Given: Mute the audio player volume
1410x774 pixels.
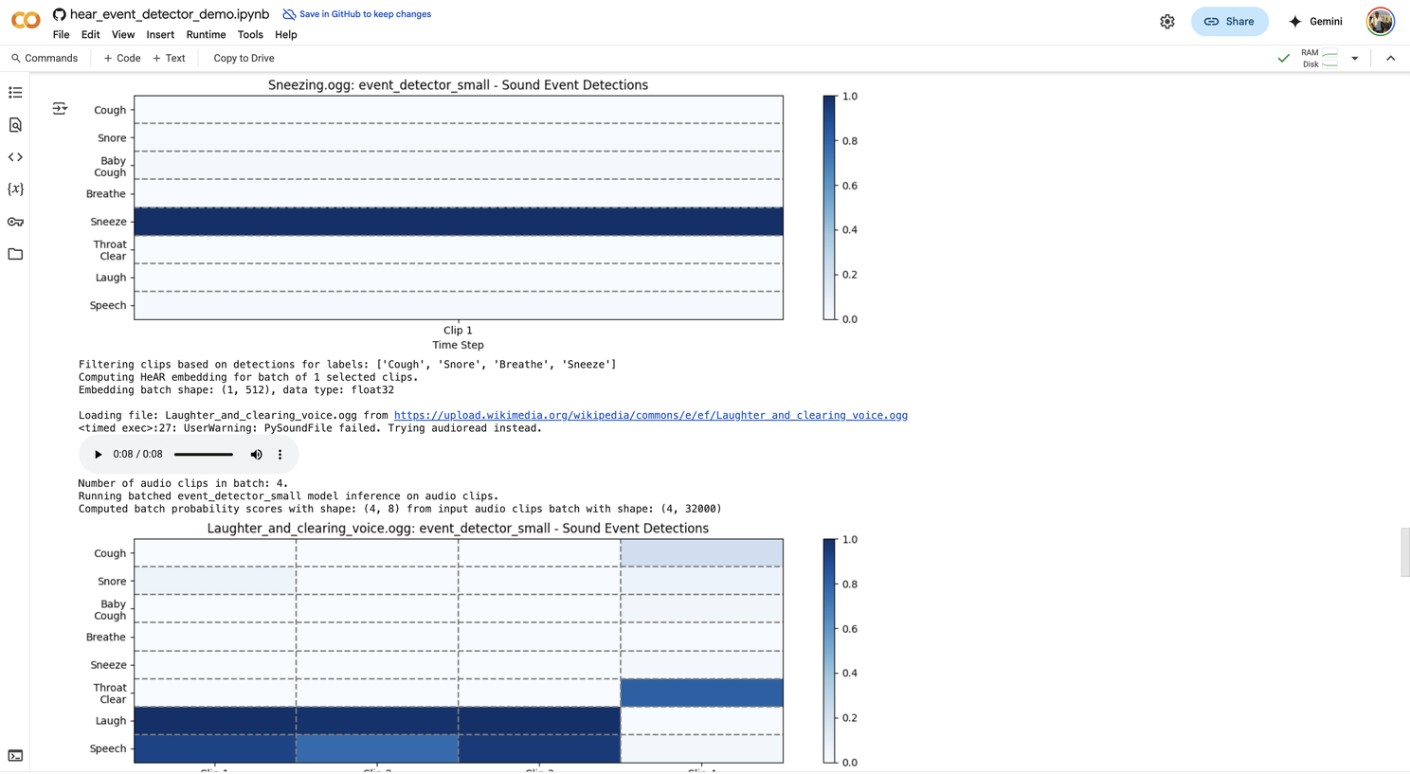Looking at the screenshot, I should 256,455.
